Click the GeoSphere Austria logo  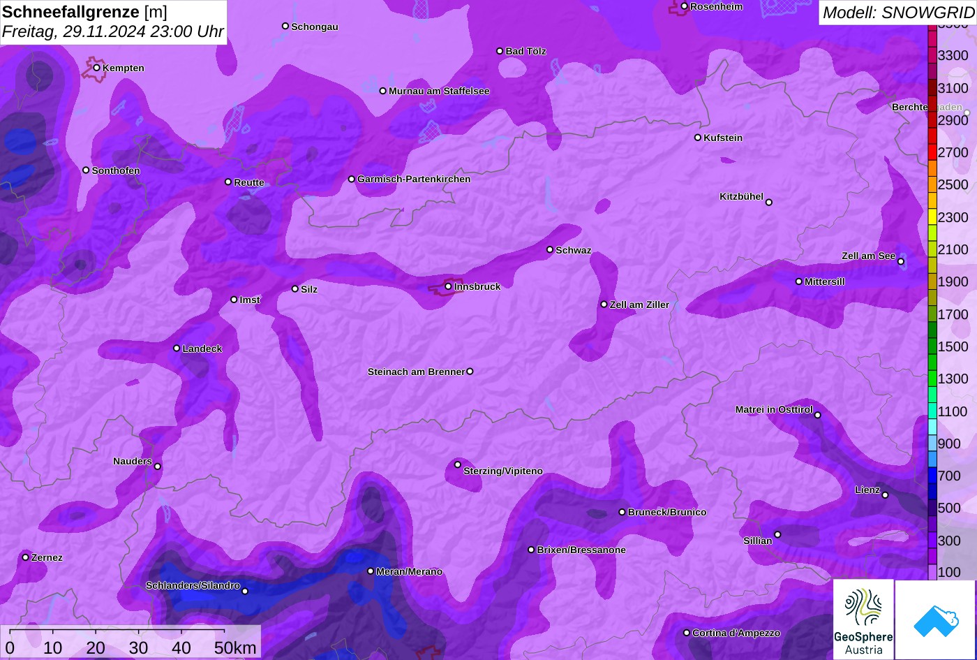click(x=863, y=619)
